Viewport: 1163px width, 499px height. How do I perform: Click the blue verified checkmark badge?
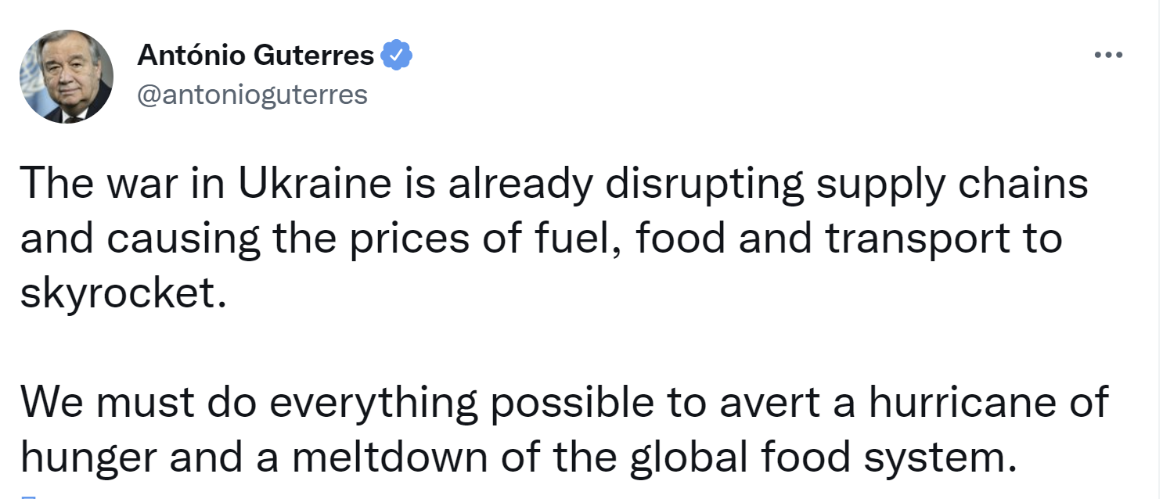coord(397,56)
